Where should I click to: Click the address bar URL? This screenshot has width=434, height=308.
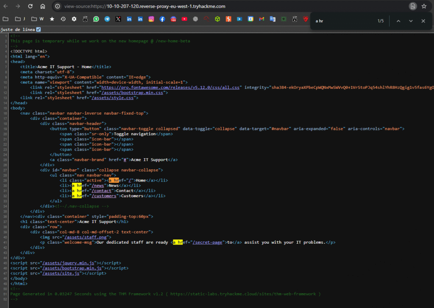pos(145,6)
